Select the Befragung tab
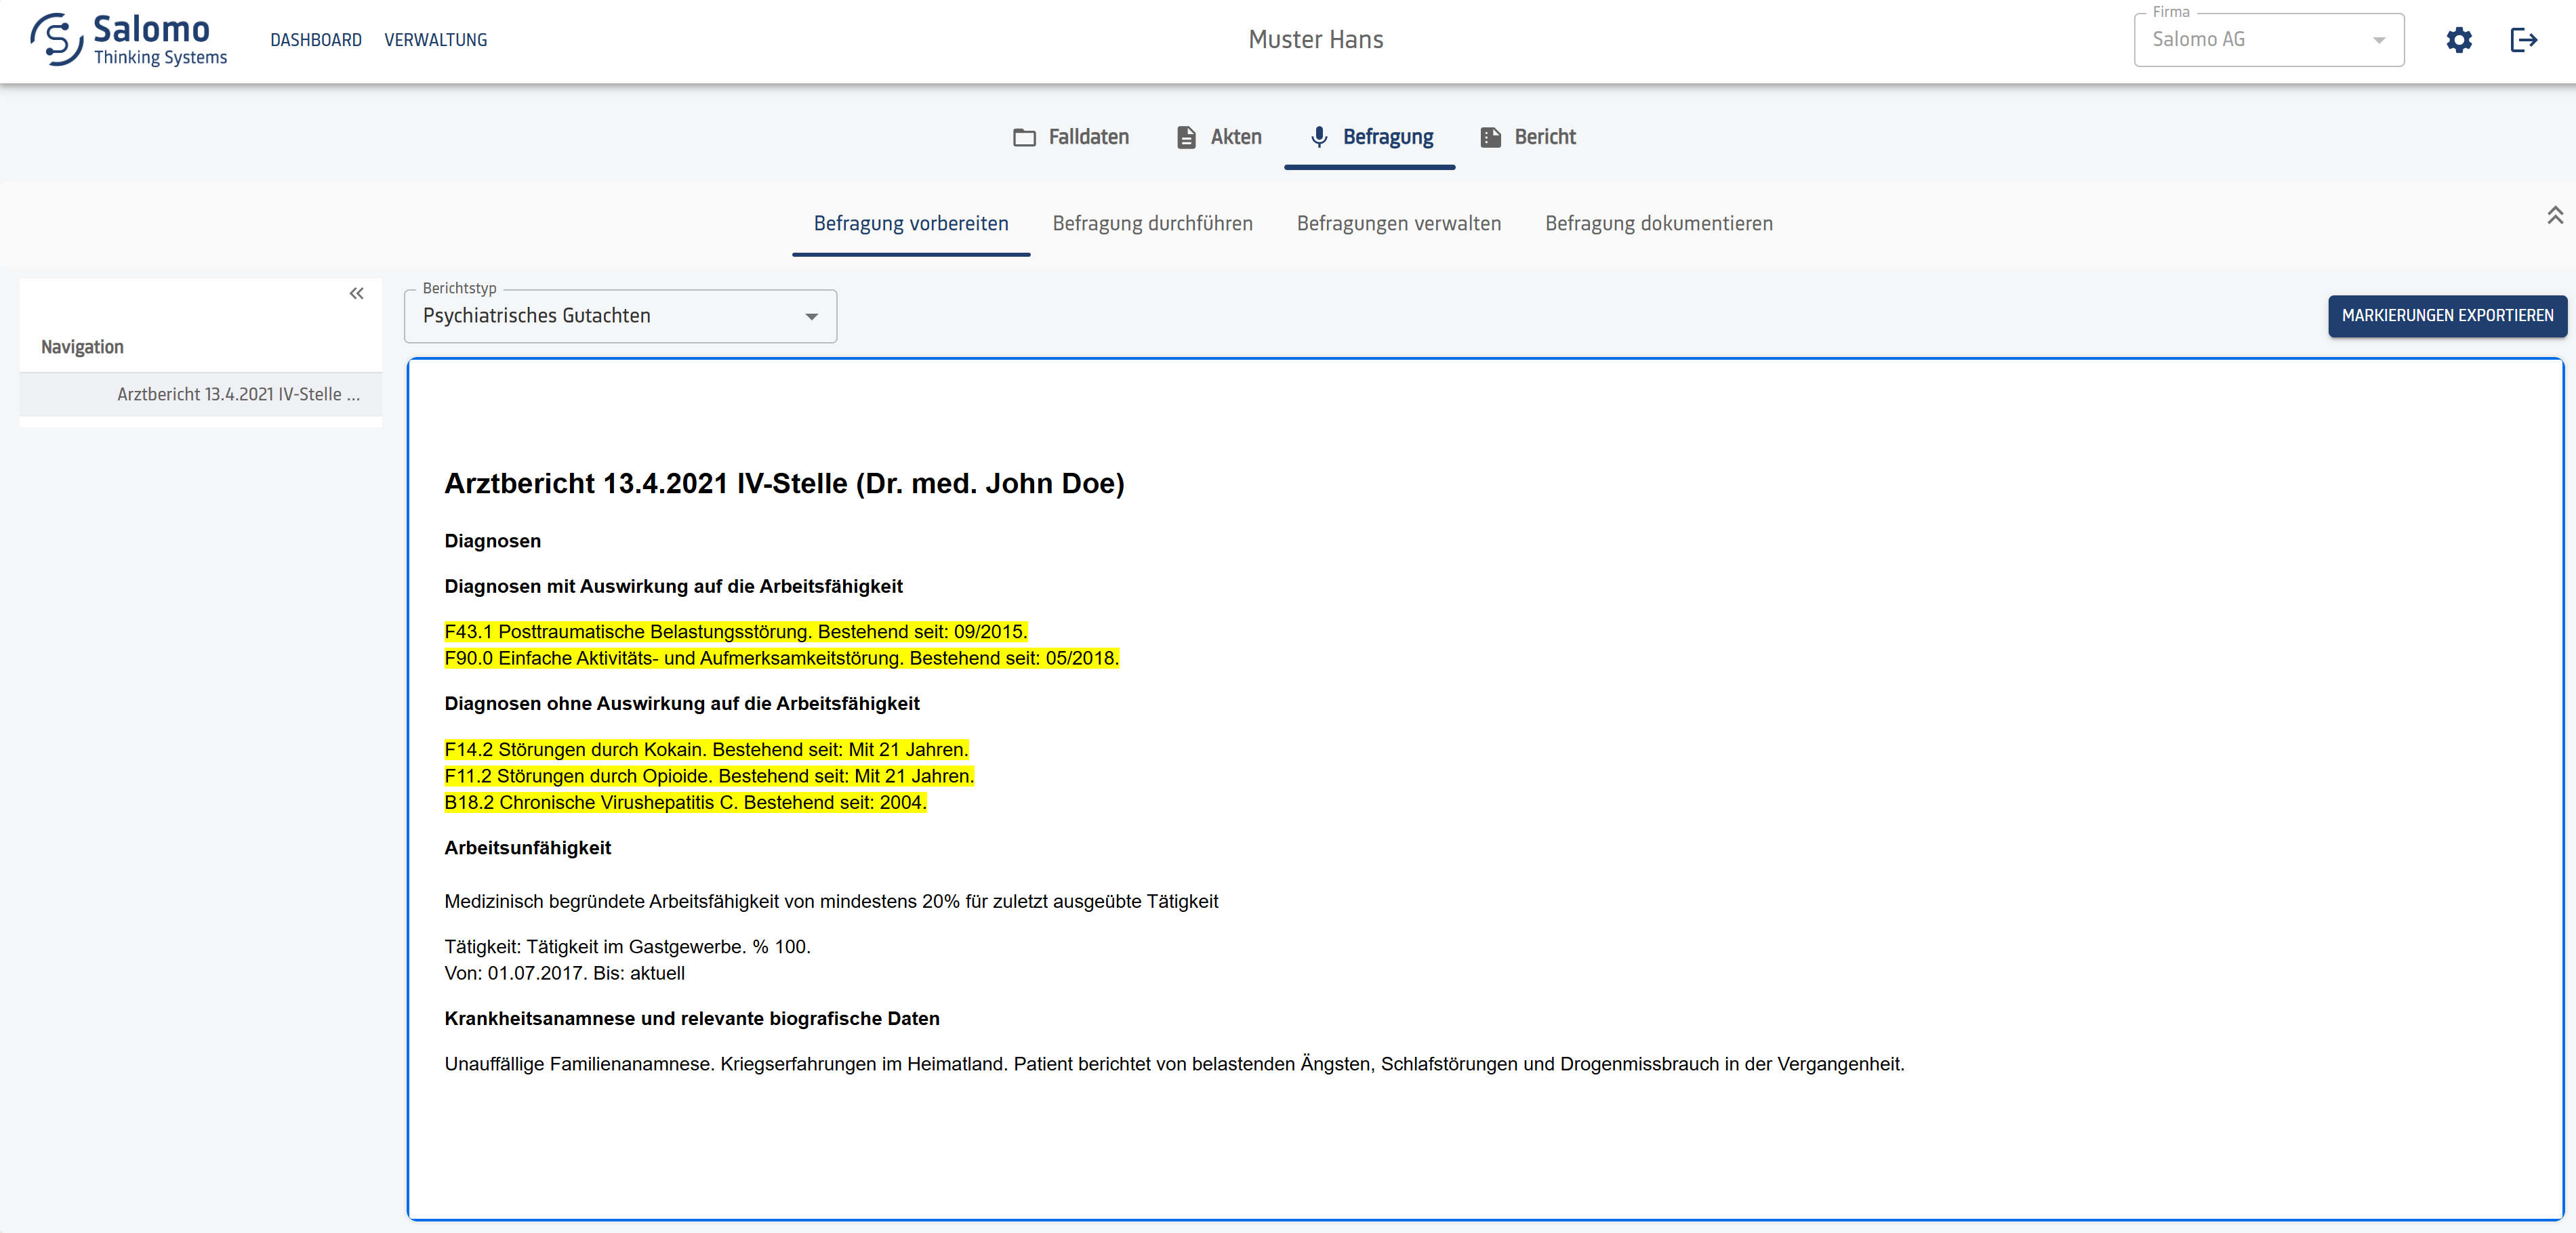Screen dimensions: 2576x1233 (x=1370, y=137)
